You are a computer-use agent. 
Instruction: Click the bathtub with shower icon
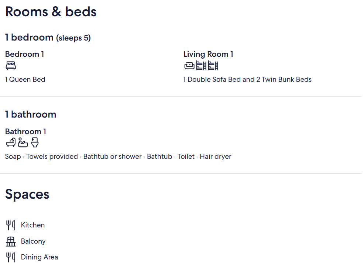point(11,143)
